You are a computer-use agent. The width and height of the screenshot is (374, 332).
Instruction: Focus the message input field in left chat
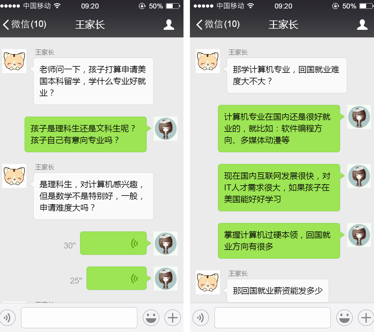click(79, 318)
